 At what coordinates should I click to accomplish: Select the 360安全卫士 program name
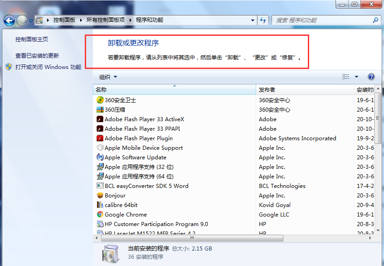(x=120, y=100)
